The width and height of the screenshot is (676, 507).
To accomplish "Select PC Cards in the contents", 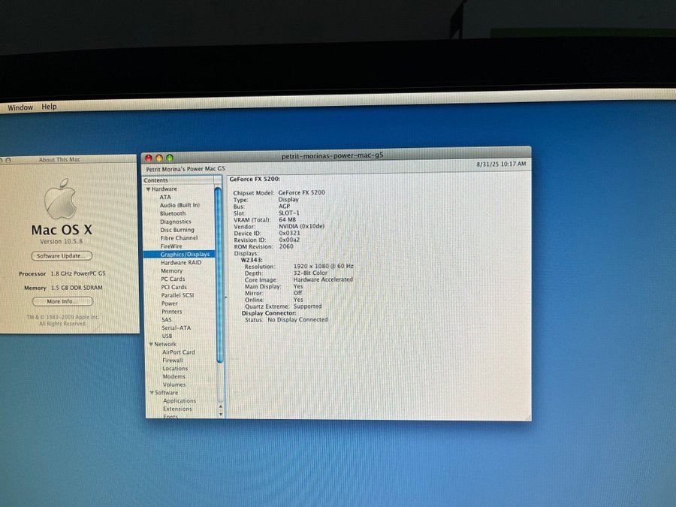I will tap(173, 279).
